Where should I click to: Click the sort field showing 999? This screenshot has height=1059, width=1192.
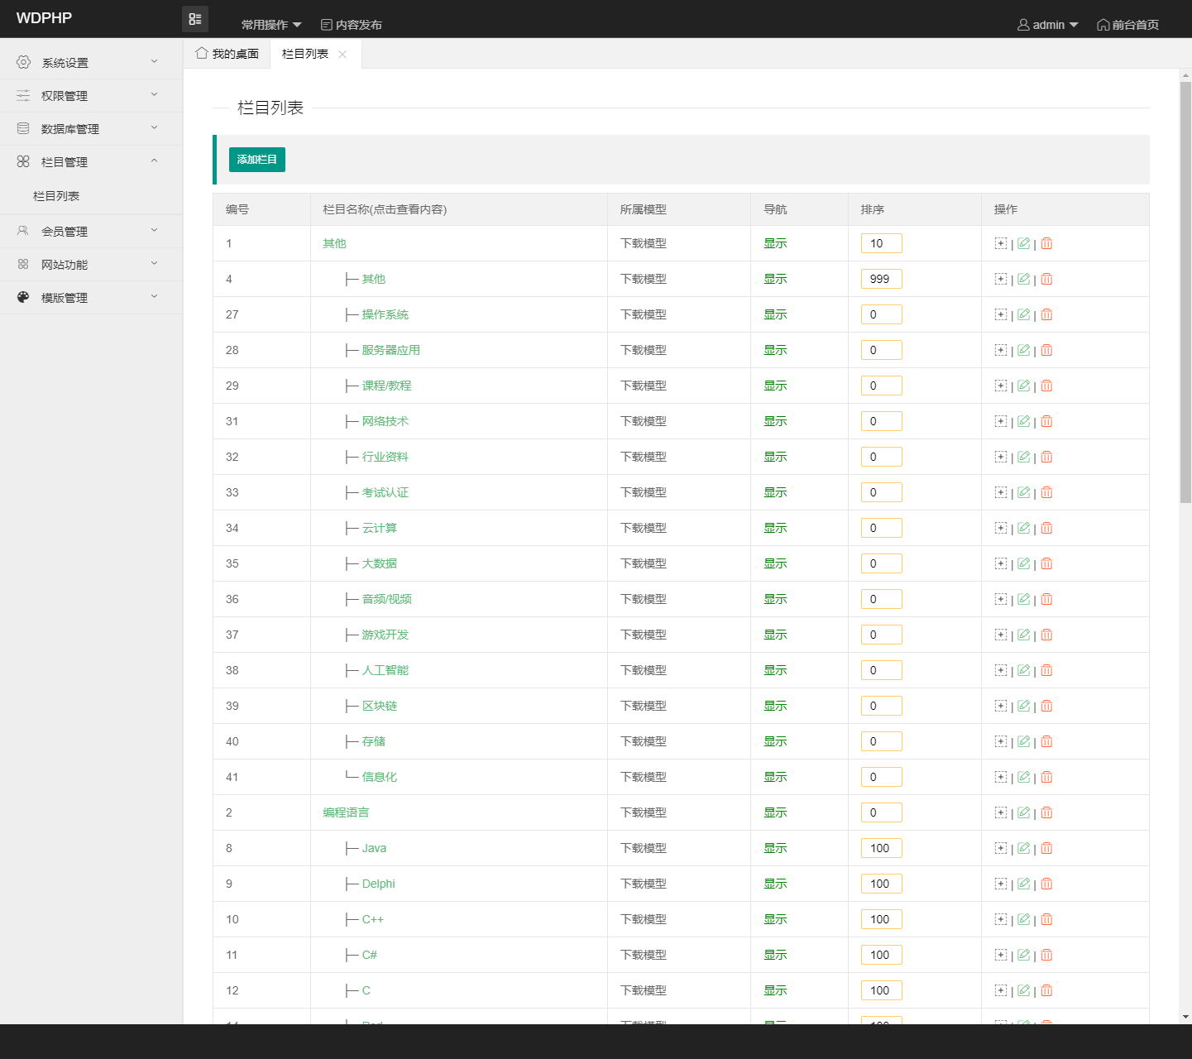[x=882, y=279]
